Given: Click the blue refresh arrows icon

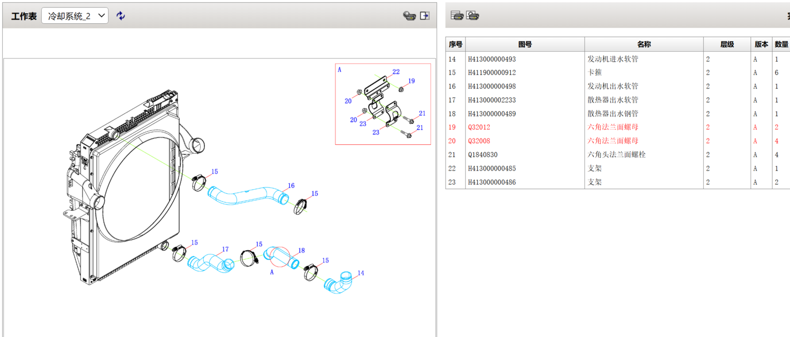Looking at the screenshot, I should 121,16.
